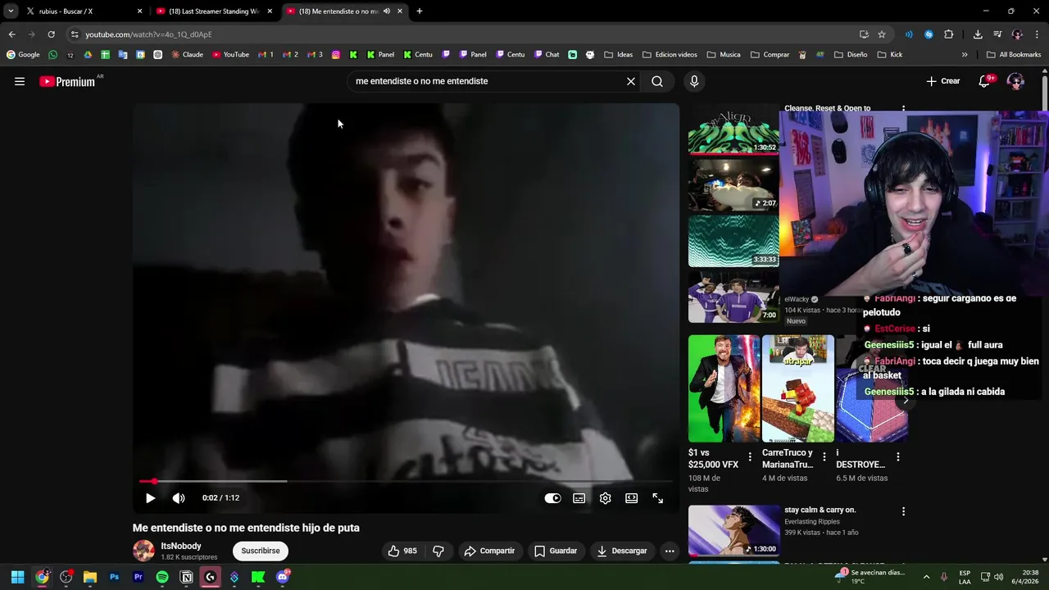Open Chrome three-dot menu
1049x590 pixels.
(1037, 34)
